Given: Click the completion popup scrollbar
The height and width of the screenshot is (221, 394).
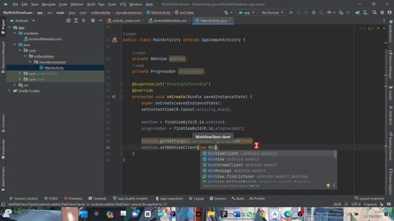Looking at the screenshot, I should [336, 155].
